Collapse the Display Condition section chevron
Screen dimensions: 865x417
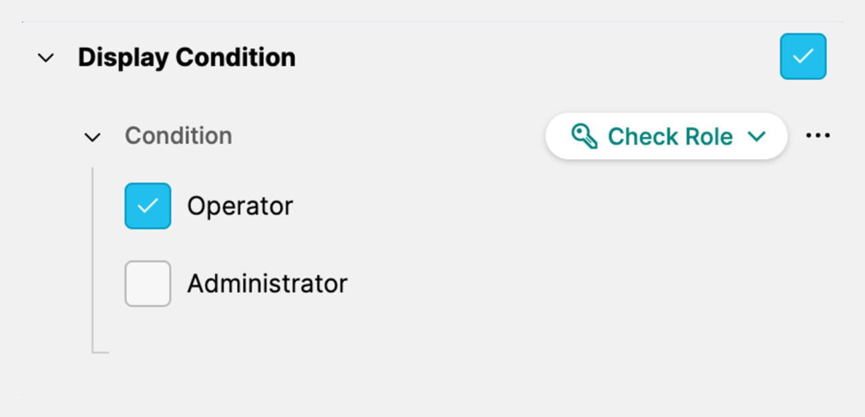point(46,58)
